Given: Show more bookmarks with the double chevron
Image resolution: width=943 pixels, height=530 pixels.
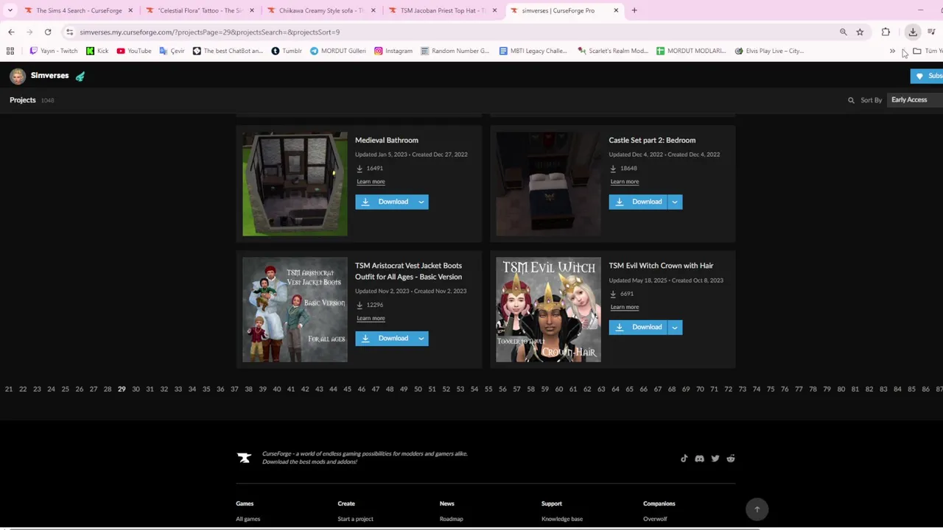Looking at the screenshot, I should [892, 51].
